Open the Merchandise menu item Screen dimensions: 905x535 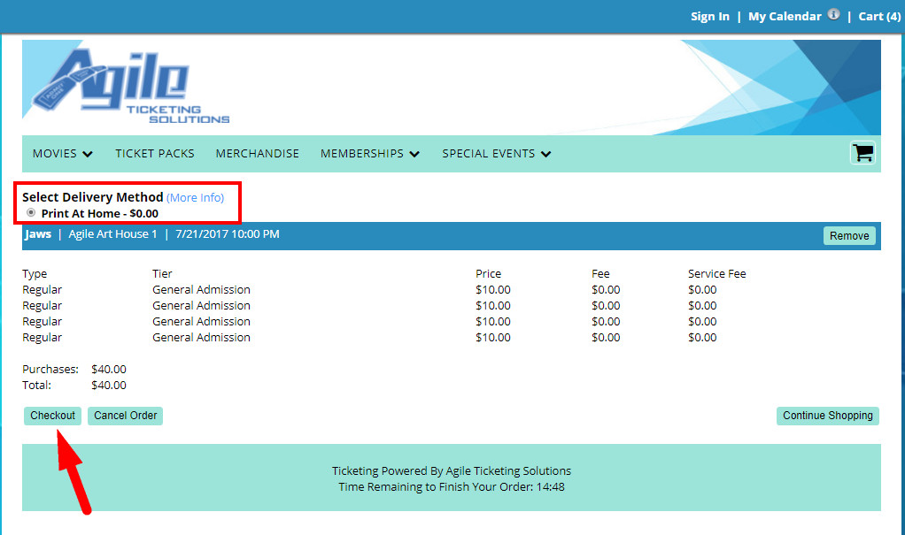[x=258, y=153]
